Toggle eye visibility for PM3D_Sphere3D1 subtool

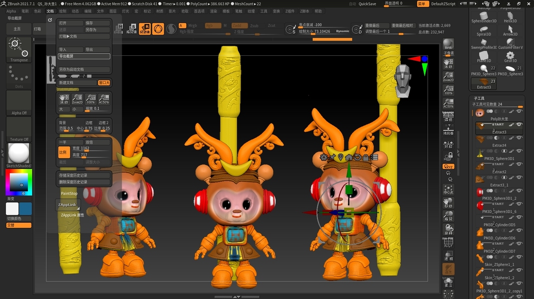[519, 151]
